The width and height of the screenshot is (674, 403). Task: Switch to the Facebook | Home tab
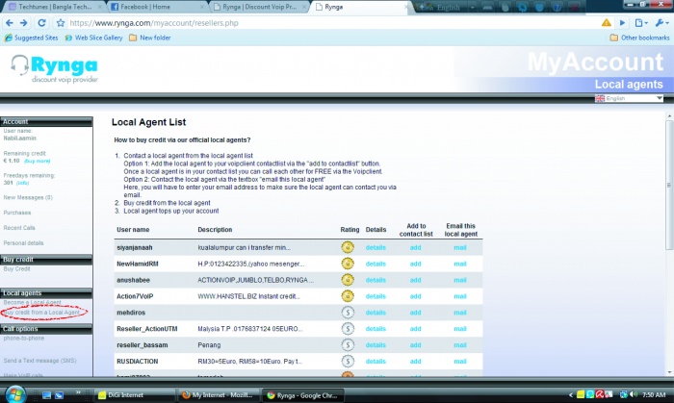coord(157,7)
